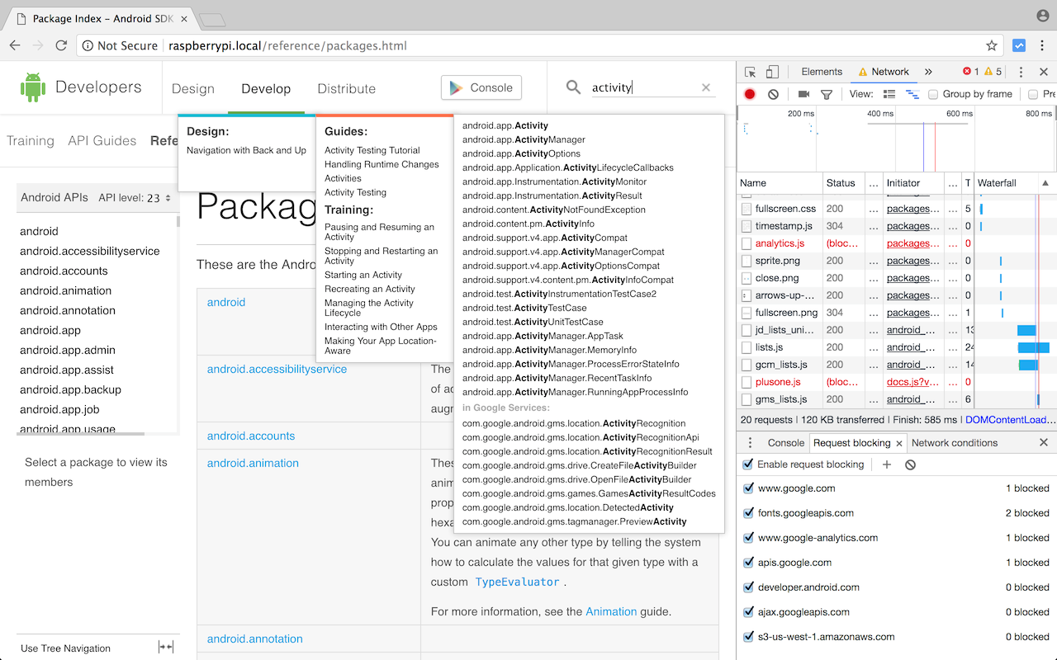
Task: Click the address bar URL
Action: 287,45
